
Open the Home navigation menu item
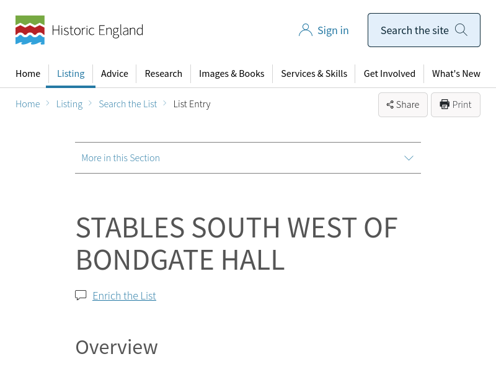pos(28,74)
